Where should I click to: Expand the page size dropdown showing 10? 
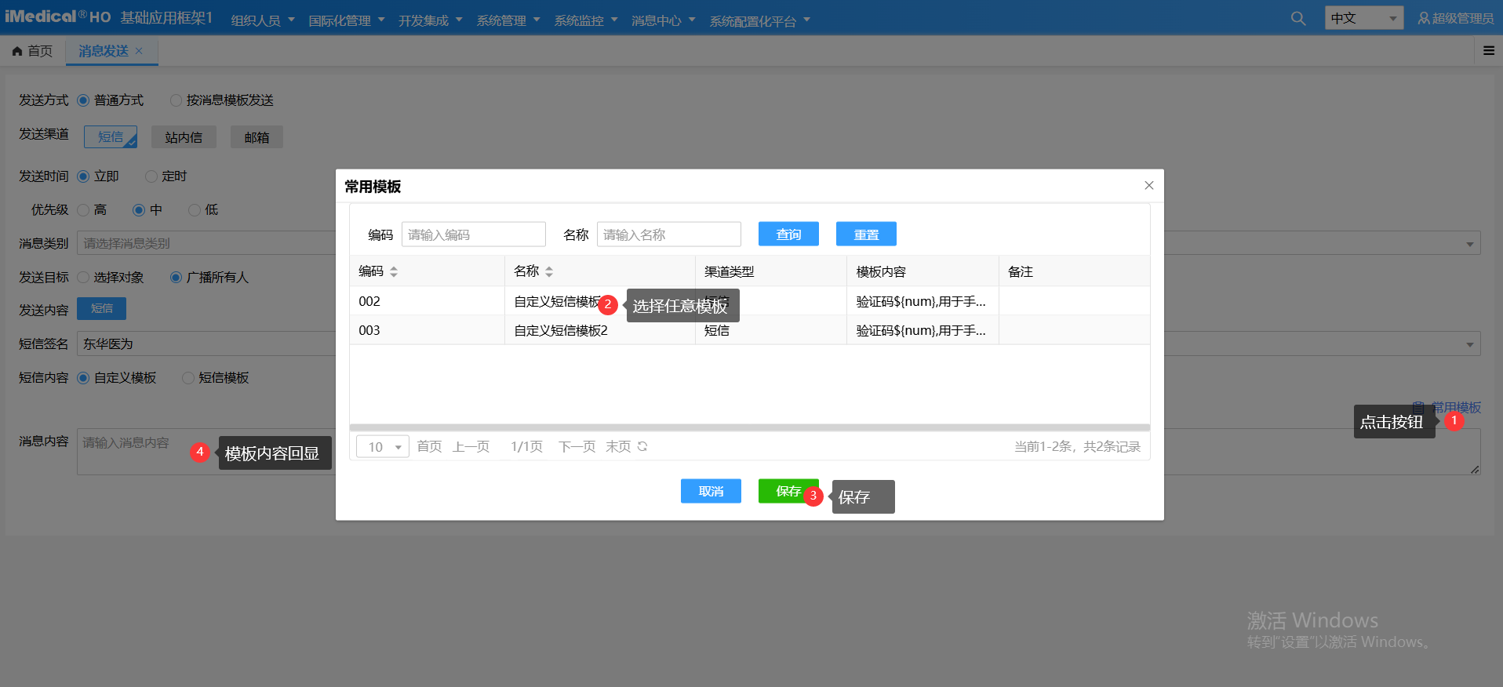pyautogui.click(x=382, y=446)
